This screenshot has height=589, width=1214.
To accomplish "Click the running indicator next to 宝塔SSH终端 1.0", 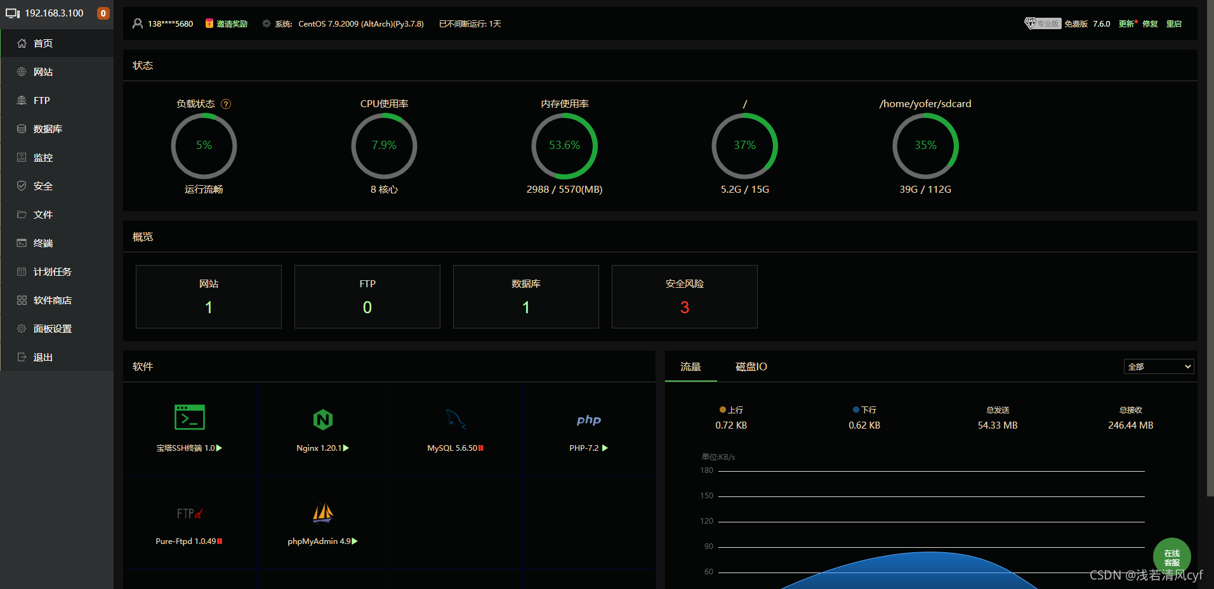I will coord(219,448).
